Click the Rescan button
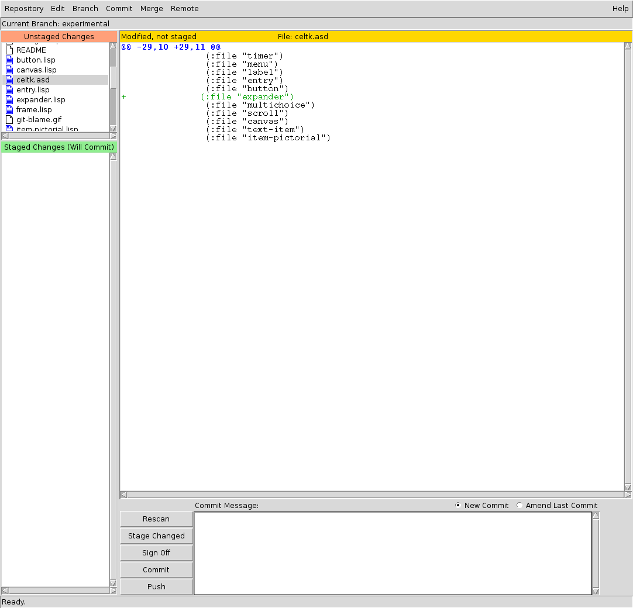The height and width of the screenshot is (608, 633). click(x=156, y=519)
